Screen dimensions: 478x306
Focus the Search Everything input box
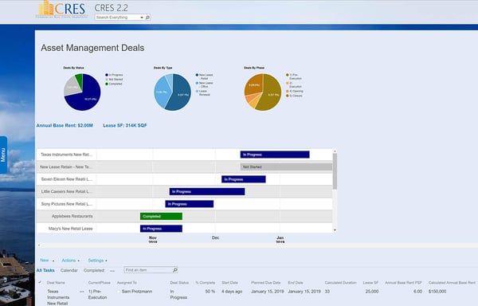(x=117, y=18)
